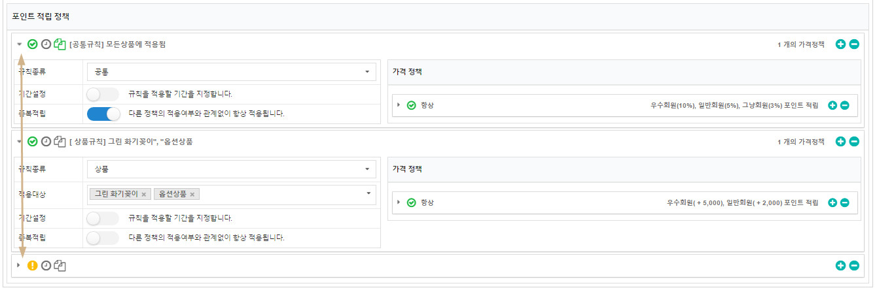Expand the 항상 policy with 우수회원(+5,000)

click(x=399, y=202)
